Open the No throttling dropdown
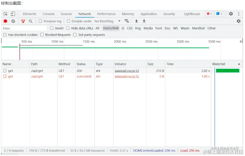The width and height of the screenshot is (245, 156). 107,21
